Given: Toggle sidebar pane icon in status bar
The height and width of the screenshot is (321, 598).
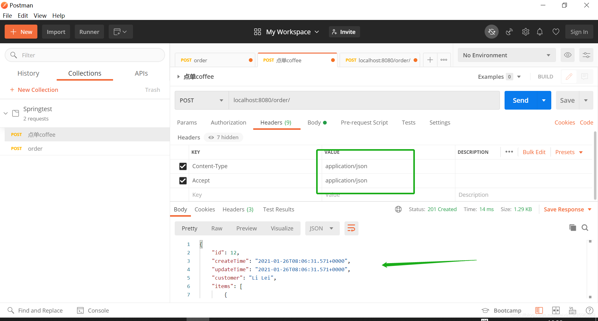Looking at the screenshot, I should (x=539, y=310).
